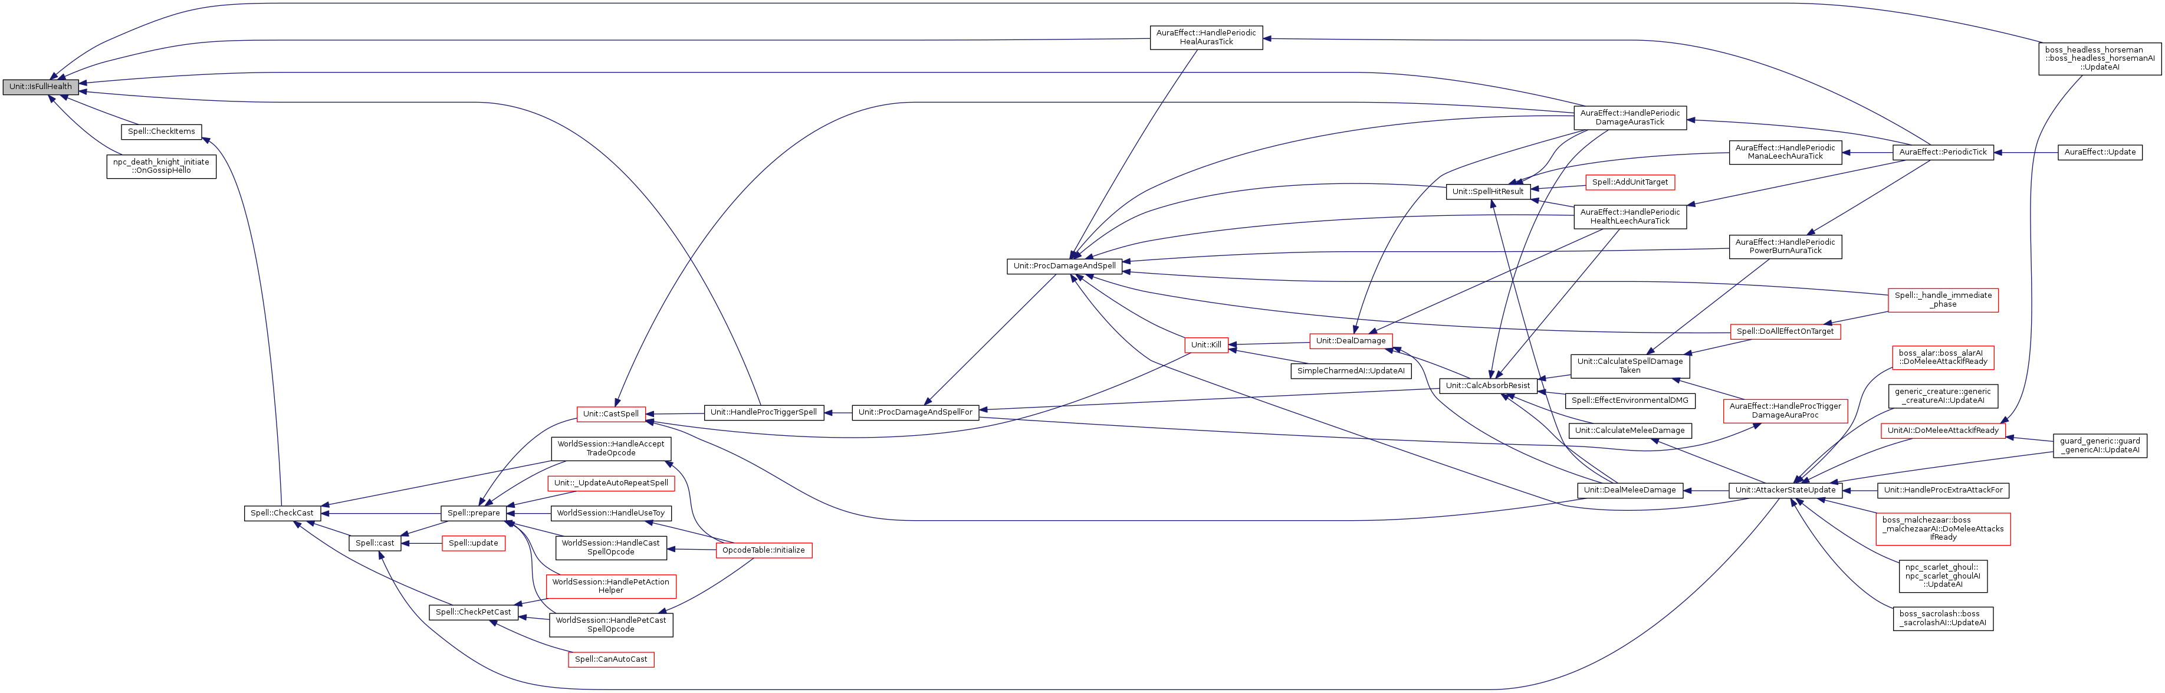Image resolution: width=2165 pixels, height=693 pixels.
Task: Open the red Unit::Kill node
Action: [x=1206, y=345]
